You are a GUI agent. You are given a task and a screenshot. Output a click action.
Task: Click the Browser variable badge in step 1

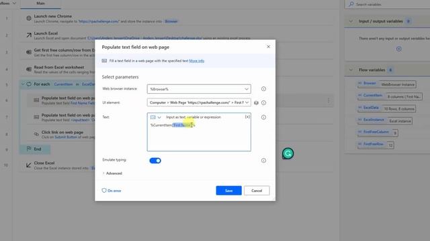tap(171, 21)
